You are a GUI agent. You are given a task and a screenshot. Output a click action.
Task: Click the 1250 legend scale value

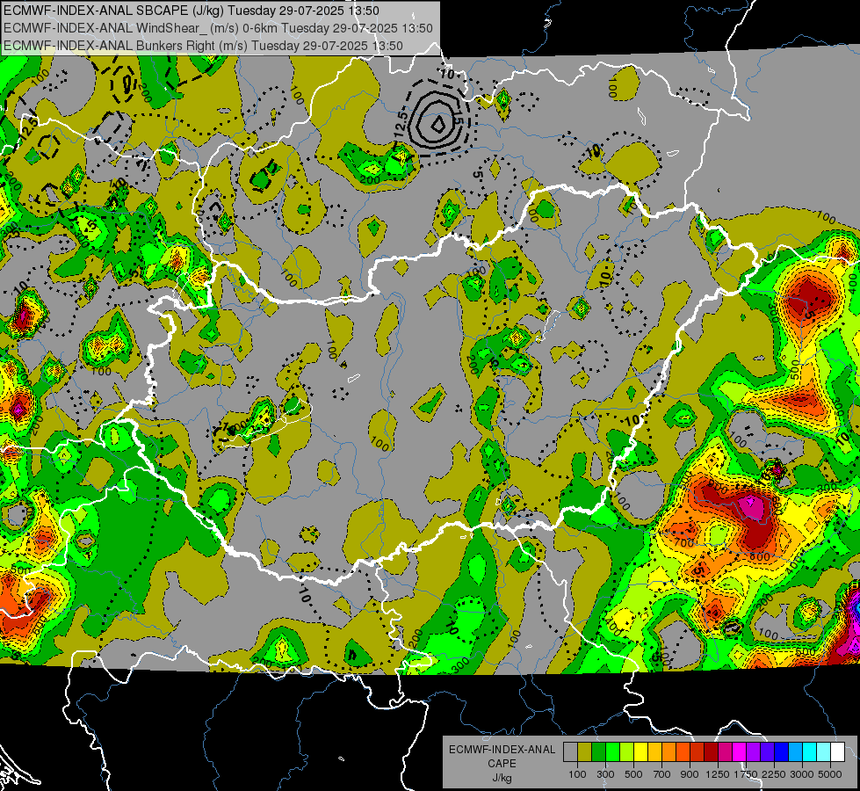[x=718, y=774]
